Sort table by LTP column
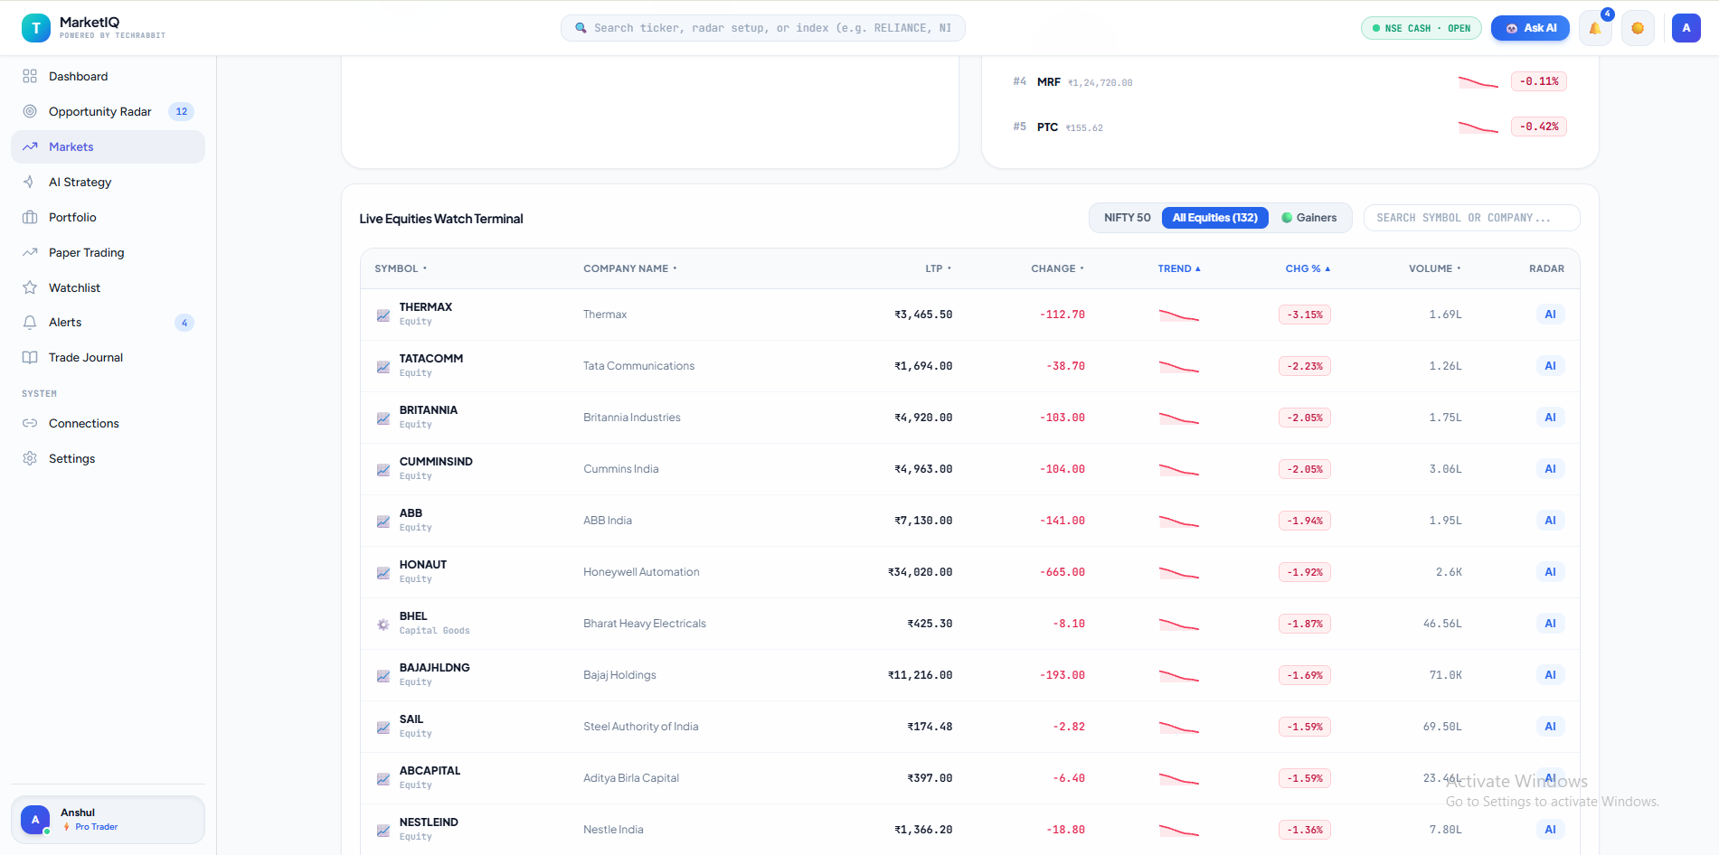 (938, 269)
